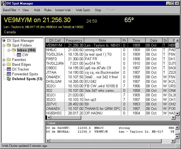181x149 pixels.
Task: Click the Stop toolbar button
Action: click(98, 10)
